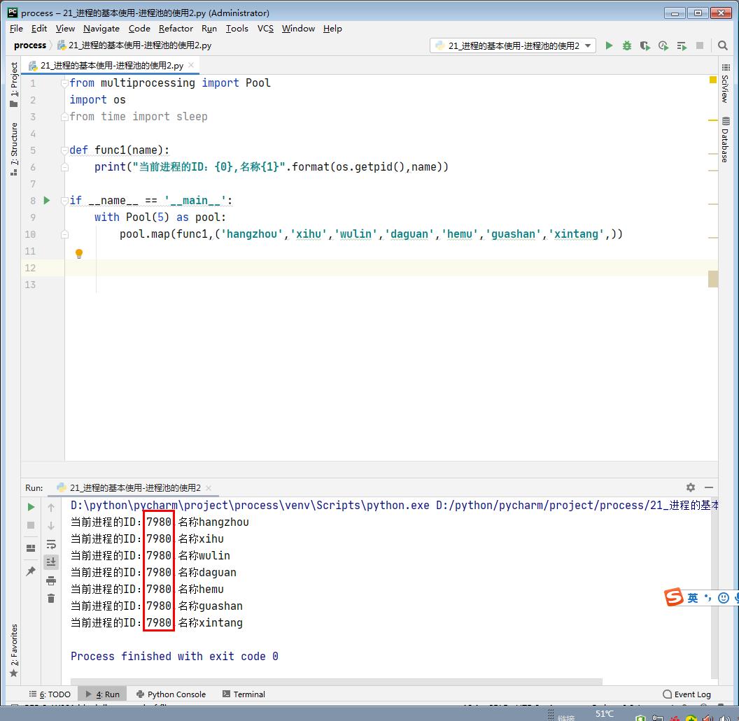Click the Sogou S logo on the floating bar
The image size is (739, 721).
(674, 597)
